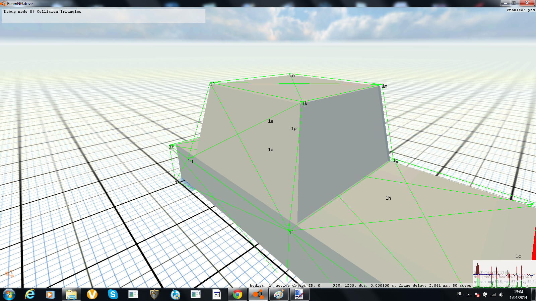
Task: Select node label 1e
Action: pos(271,121)
